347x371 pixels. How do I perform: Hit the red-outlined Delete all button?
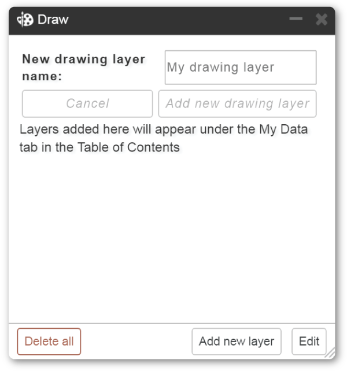[49, 342]
